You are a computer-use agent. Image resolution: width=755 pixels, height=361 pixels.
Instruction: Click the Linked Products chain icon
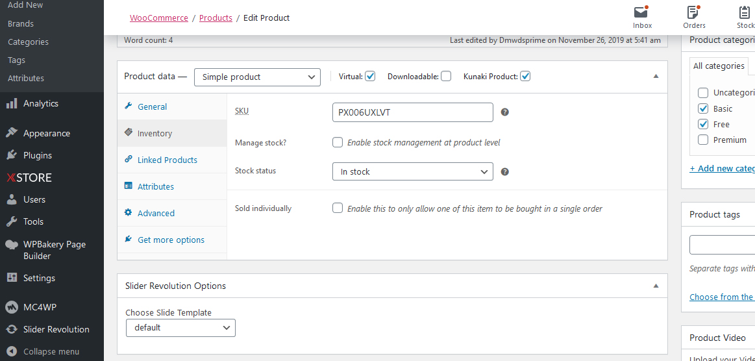point(128,159)
